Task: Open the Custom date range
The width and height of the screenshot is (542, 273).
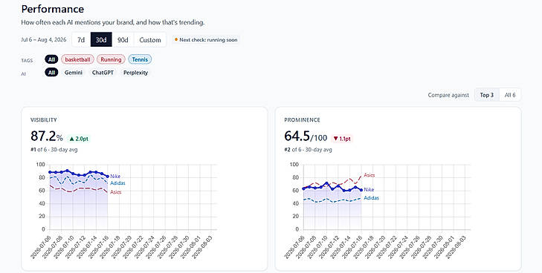Action: click(x=150, y=39)
